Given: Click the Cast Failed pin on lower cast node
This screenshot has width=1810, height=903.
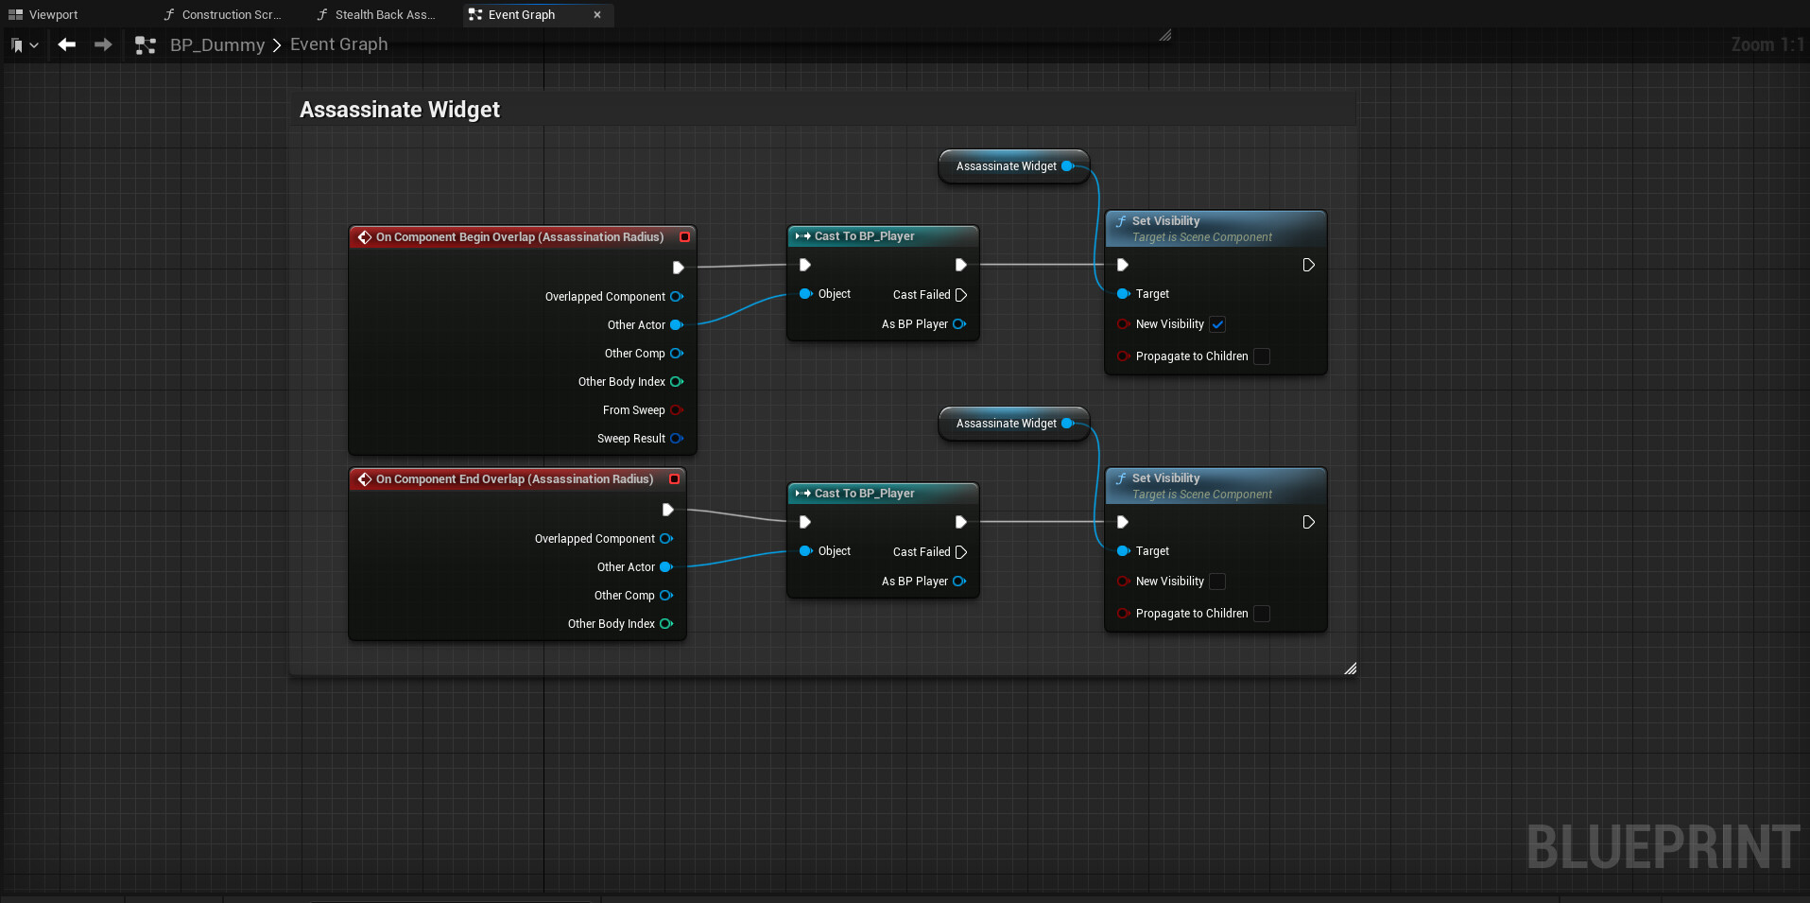Looking at the screenshot, I should coord(961,552).
